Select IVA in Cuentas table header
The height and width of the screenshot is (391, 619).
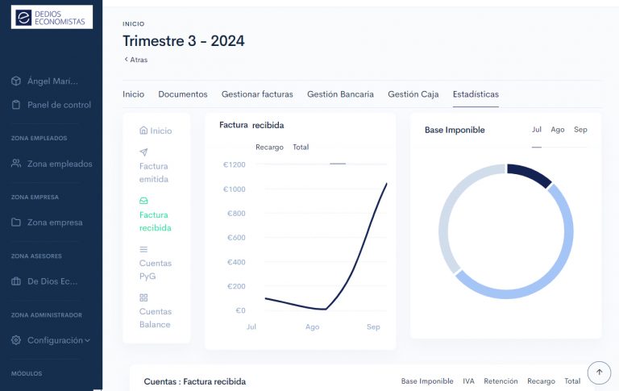coord(468,381)
